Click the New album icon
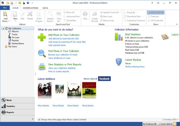180x126 pixels. pos(15,14)
